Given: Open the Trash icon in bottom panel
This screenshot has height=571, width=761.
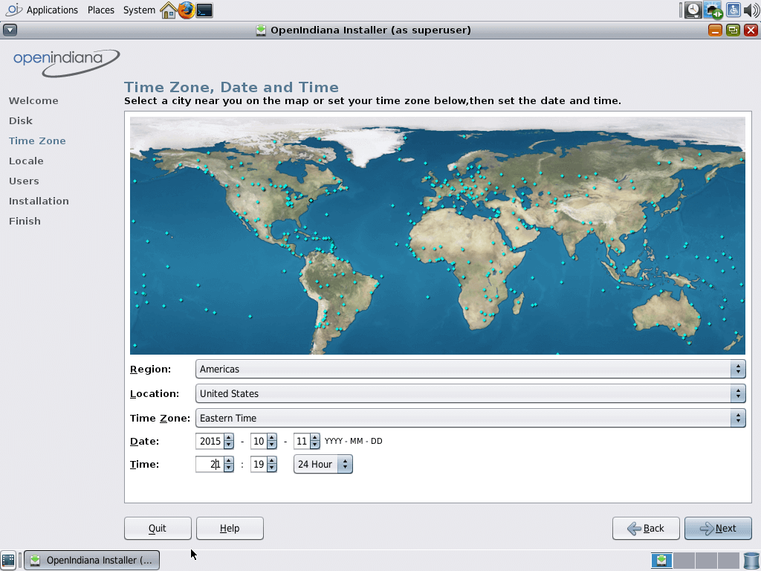Looking at the screenshot, I should [751, 561].
